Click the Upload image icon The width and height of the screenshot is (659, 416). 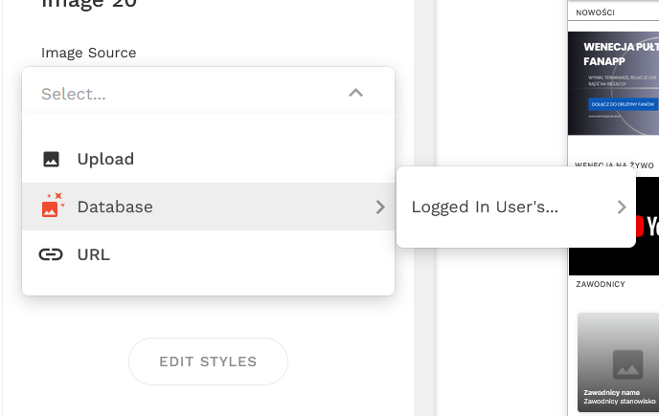52,159
